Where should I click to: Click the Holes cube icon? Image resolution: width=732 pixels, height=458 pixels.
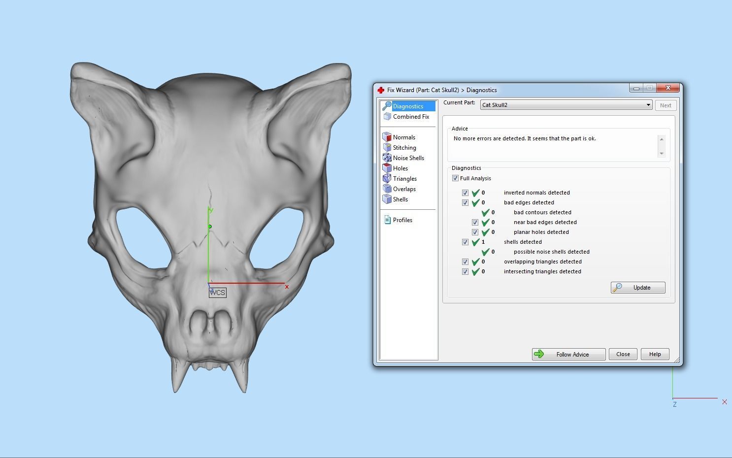(x=387, y=168)
